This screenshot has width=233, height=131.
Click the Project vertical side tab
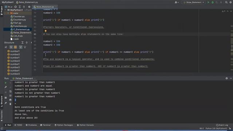pos(1,11)
